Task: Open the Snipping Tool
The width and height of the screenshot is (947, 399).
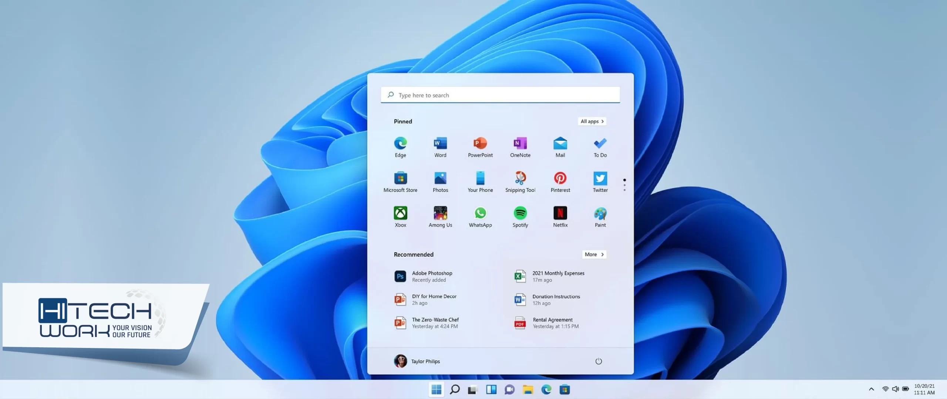Action: [520, 182]
